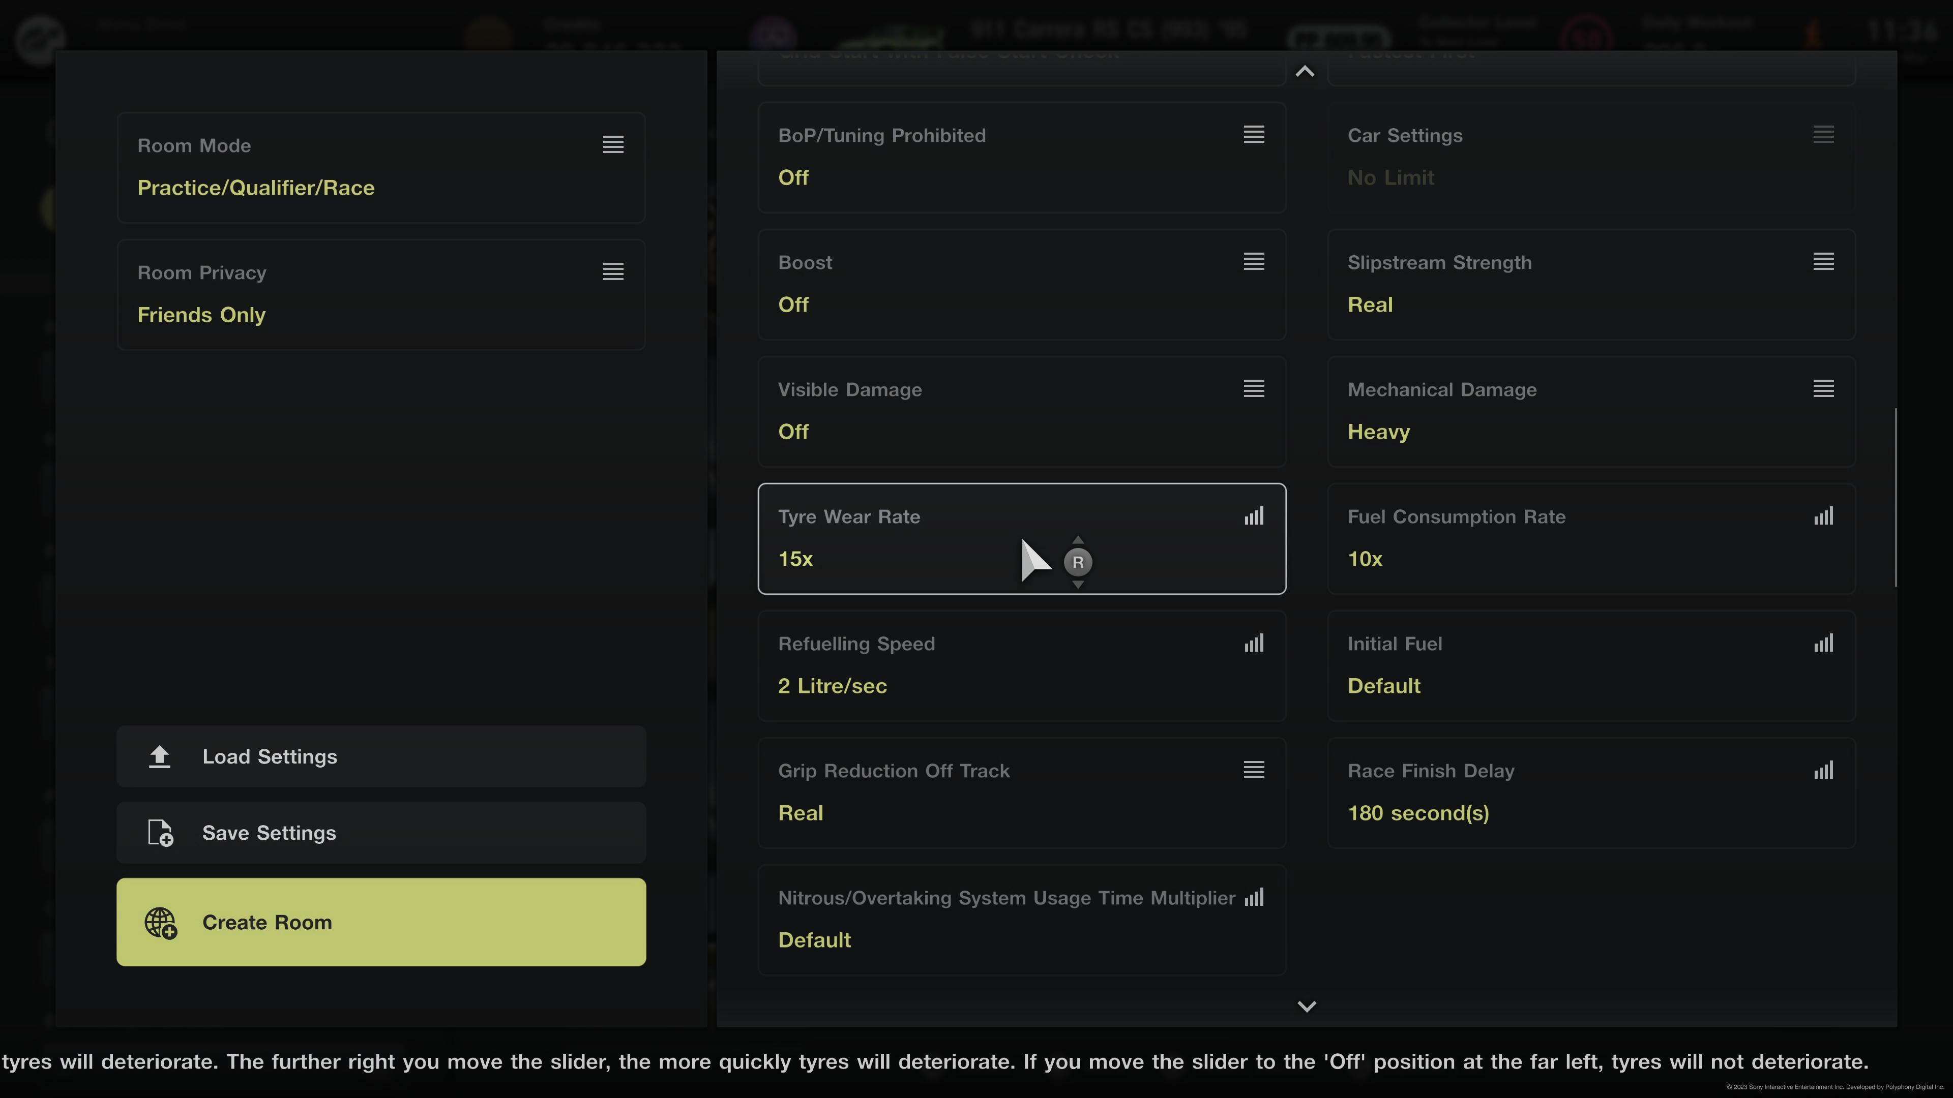Viewport: 1953px width, 1098px height.
Task: Click the Room Privacy list icon
Action: pos(612,272)
